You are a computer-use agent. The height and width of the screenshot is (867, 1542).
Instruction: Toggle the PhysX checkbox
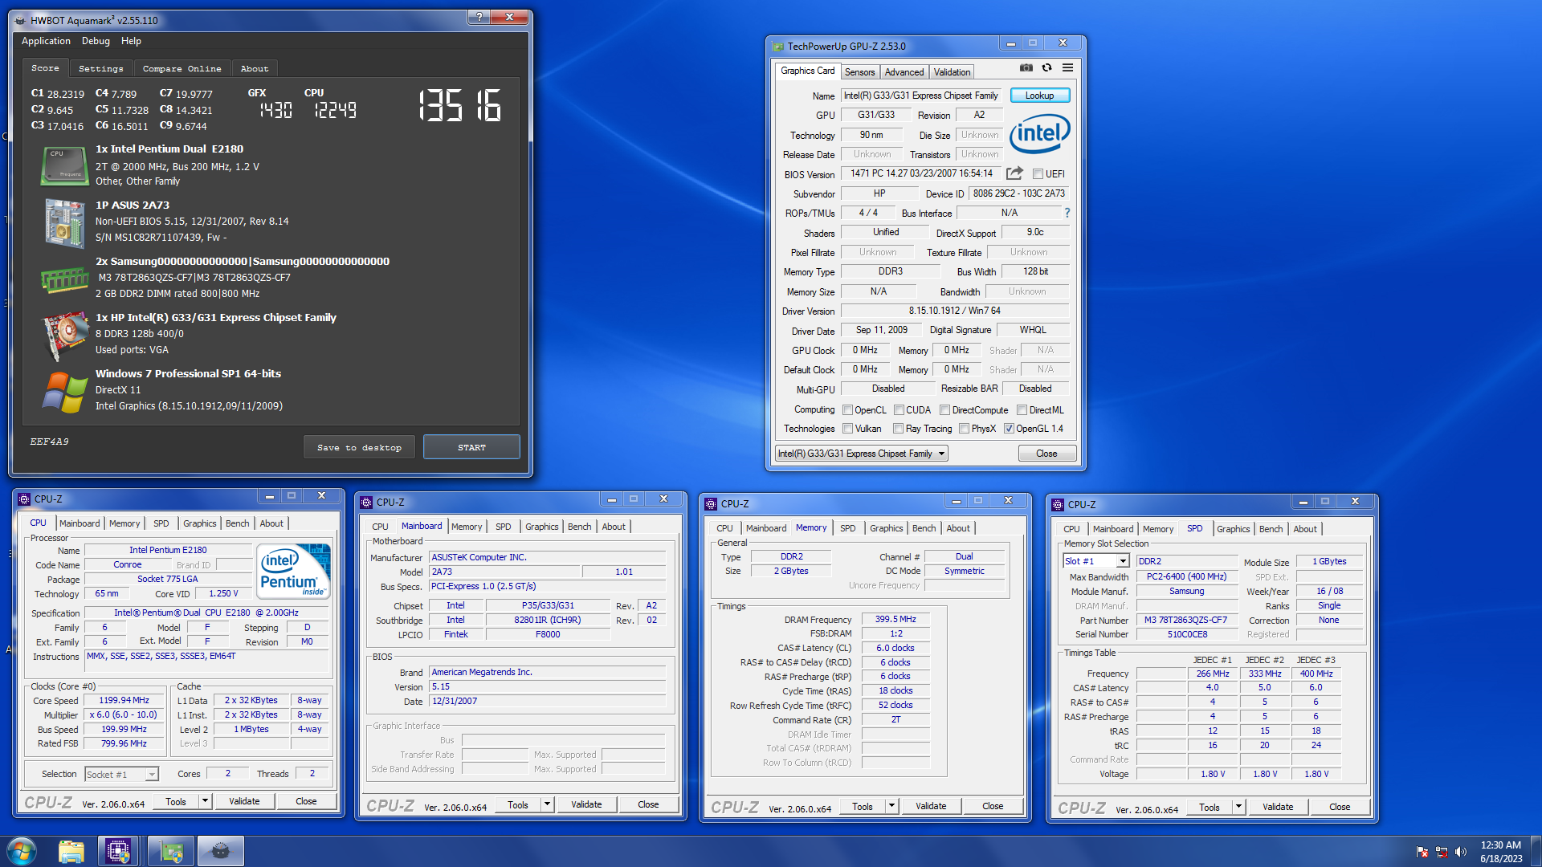pyautogui.click(x=964, y=429)
